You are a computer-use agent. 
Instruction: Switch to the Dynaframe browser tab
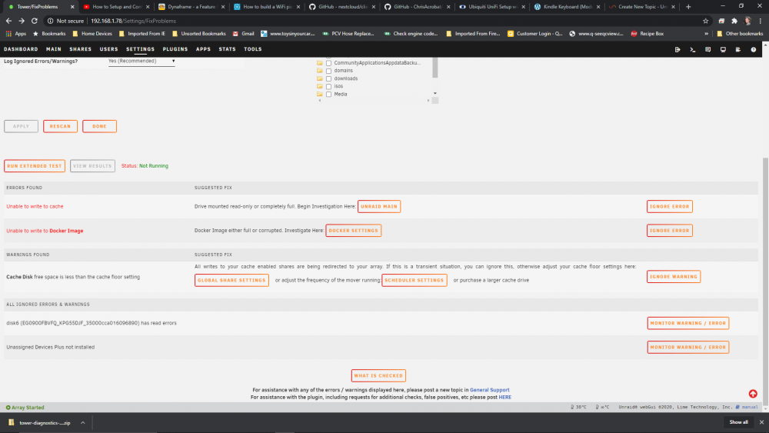click(191, 7)
